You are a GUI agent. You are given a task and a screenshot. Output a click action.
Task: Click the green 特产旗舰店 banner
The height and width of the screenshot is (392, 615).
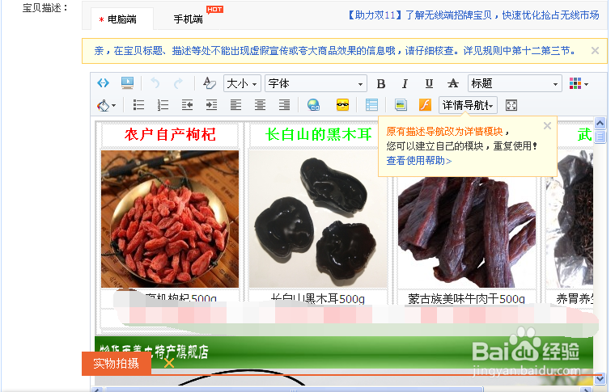tap(344, 352)
